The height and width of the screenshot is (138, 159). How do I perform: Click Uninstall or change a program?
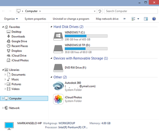click(71, 19)
